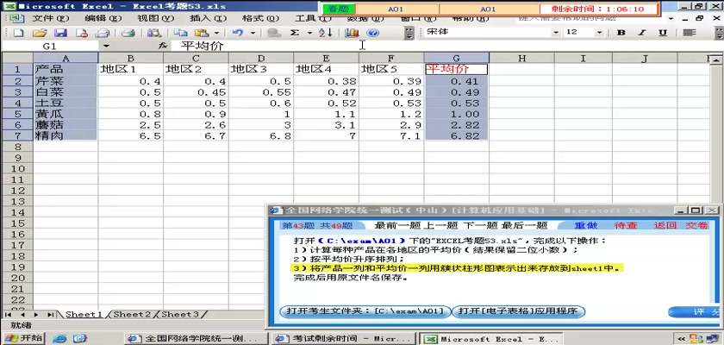
Task: Open a file with the Open folder icon
Action: tap(40, 33)
